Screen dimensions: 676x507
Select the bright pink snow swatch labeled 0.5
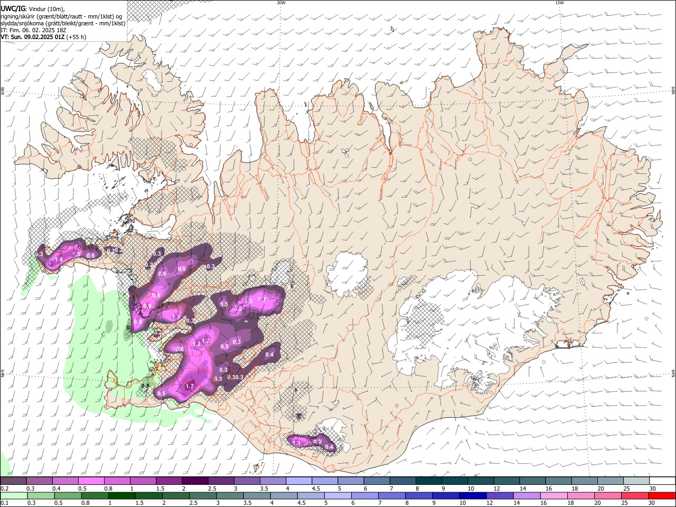(x=91, y=481)
